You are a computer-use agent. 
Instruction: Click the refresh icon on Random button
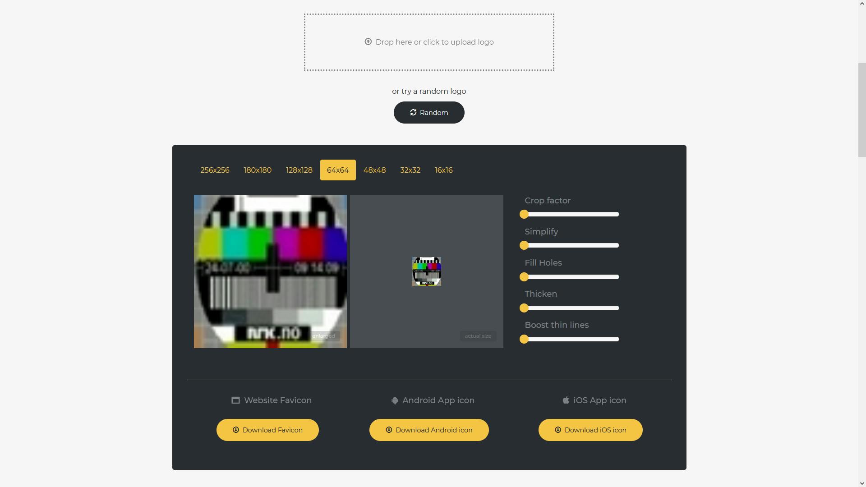click(x=413, y=112)
